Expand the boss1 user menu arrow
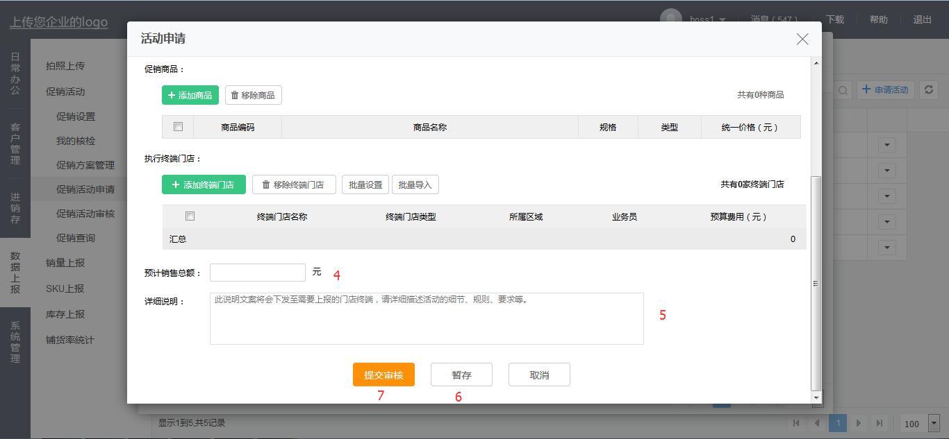Image resolution: width=949 pixels, height=439 pixels. [723, 20]
